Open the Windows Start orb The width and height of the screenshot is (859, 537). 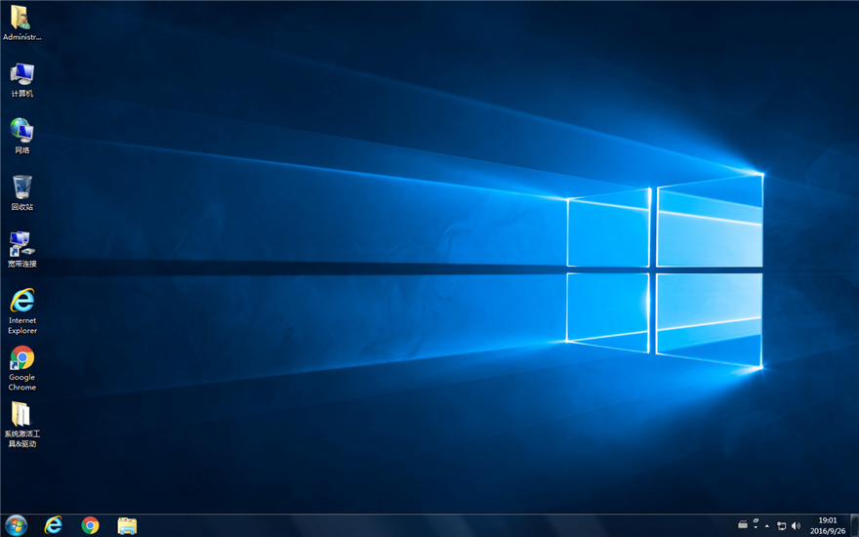click(x=16, y=525)
